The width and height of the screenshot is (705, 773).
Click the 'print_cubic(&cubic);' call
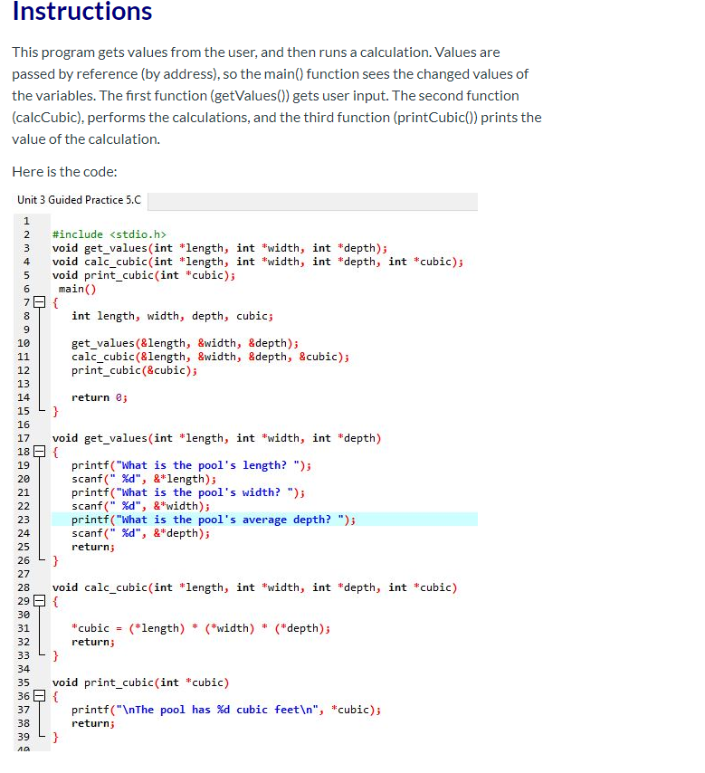(x=134, y=370)
